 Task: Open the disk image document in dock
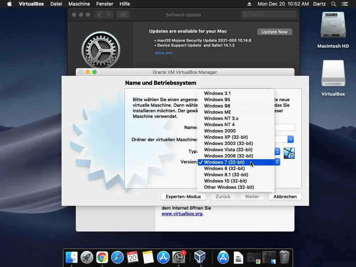238,258
